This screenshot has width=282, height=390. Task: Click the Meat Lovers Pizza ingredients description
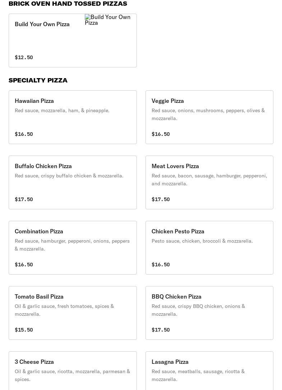(209, 180)
